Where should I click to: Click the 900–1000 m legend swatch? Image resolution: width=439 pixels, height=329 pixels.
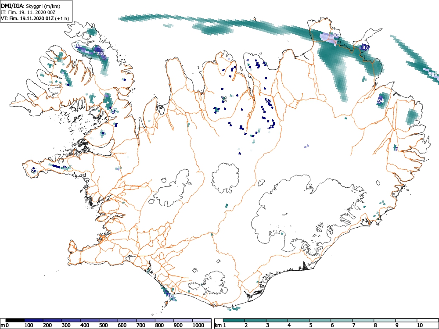pyautogui.click(x=183, y=320)
